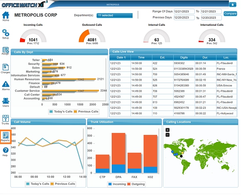Click the Compare button
The height and width of the screenshot is (196, 241).
230,14
